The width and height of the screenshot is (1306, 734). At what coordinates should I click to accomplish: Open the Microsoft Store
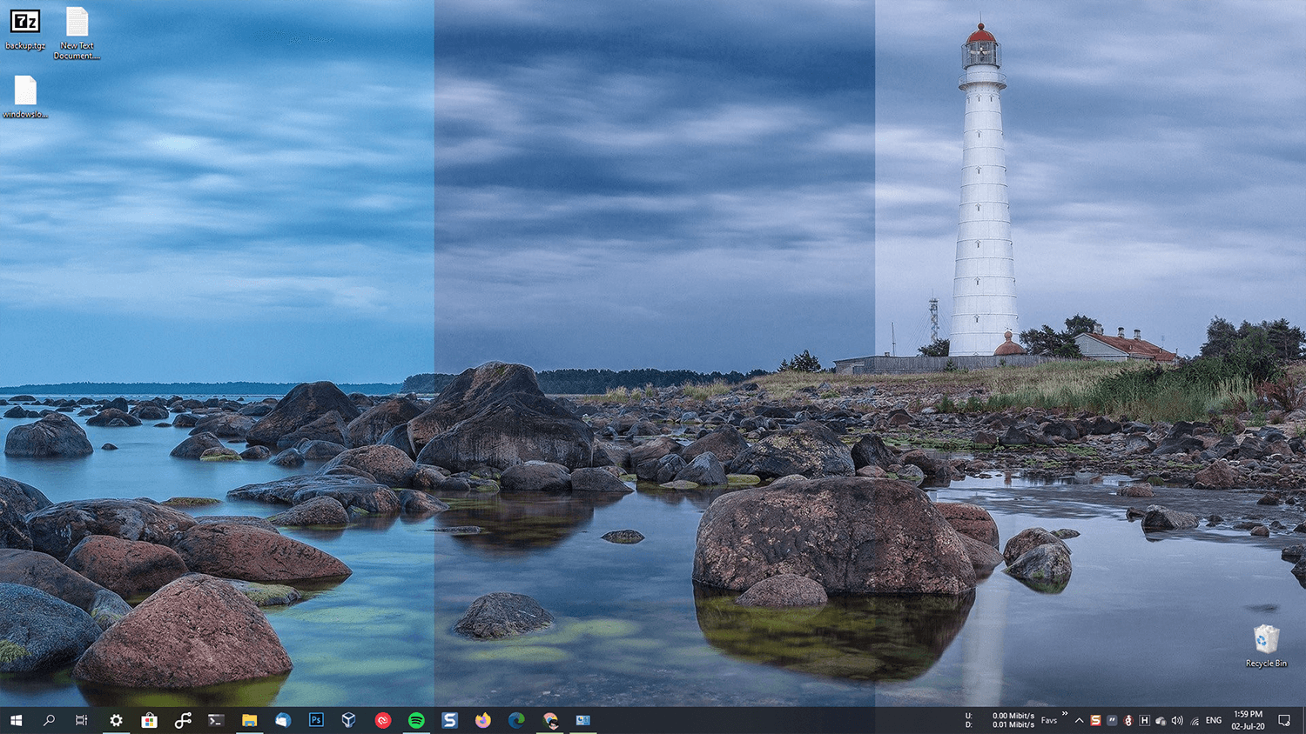tap(149, 719)
